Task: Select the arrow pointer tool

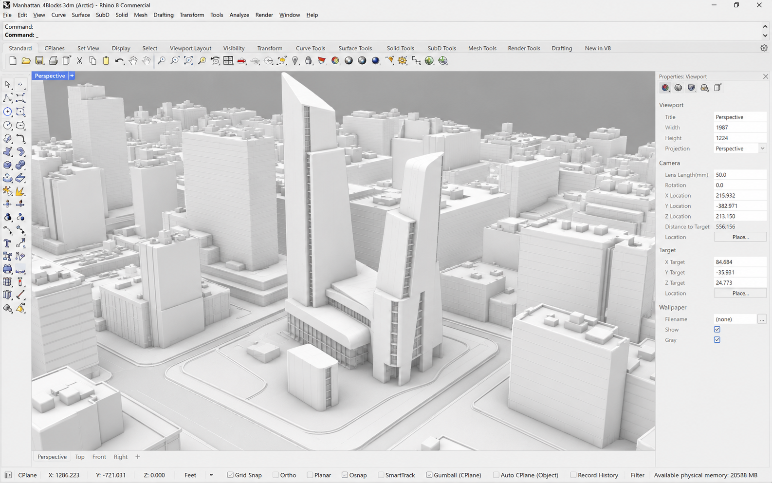Action: [x=7, y=85]
